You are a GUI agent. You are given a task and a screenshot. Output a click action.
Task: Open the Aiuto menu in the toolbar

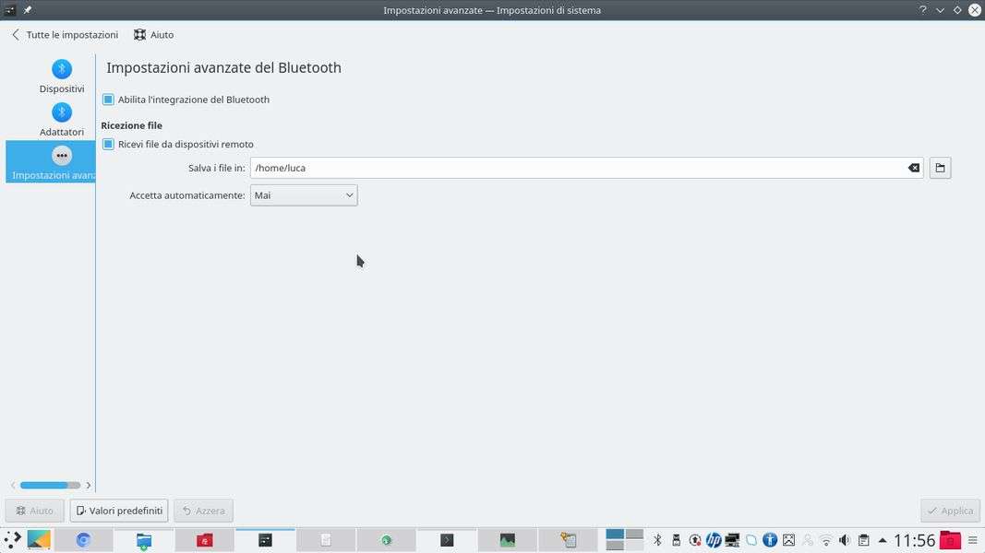(x=154, y=35)
